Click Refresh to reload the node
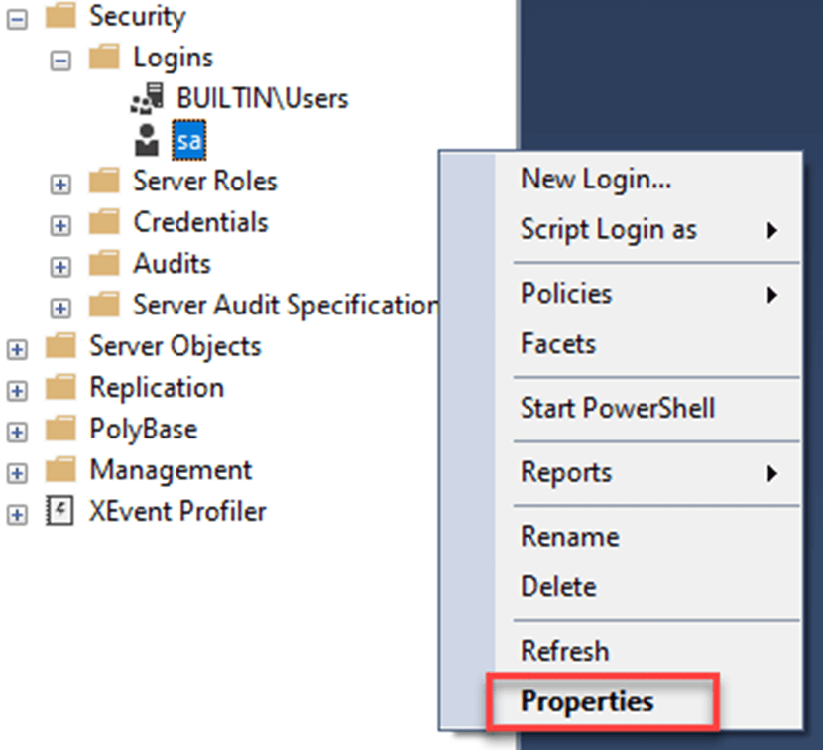 [563, 650]
